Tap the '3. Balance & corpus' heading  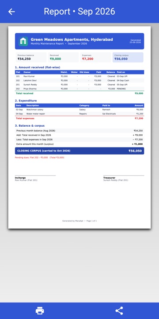tap(30, 126)
